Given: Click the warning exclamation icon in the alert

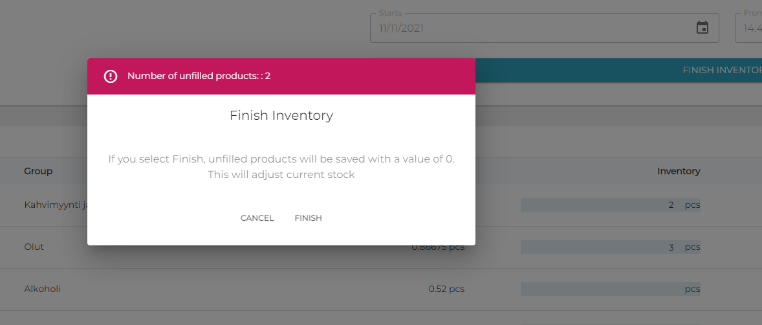Looking at the screenshot, I should [111, 76].
